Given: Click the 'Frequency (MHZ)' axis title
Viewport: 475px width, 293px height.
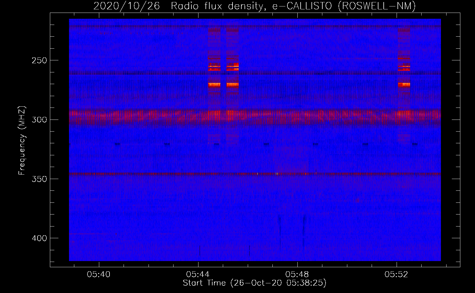Looking at the screenshot, I should [22, 141].
